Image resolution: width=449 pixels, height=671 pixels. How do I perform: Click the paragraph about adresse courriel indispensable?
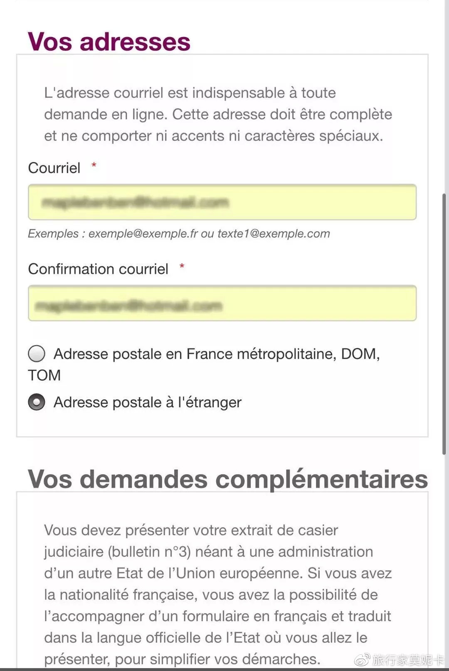tap(218, 114)
